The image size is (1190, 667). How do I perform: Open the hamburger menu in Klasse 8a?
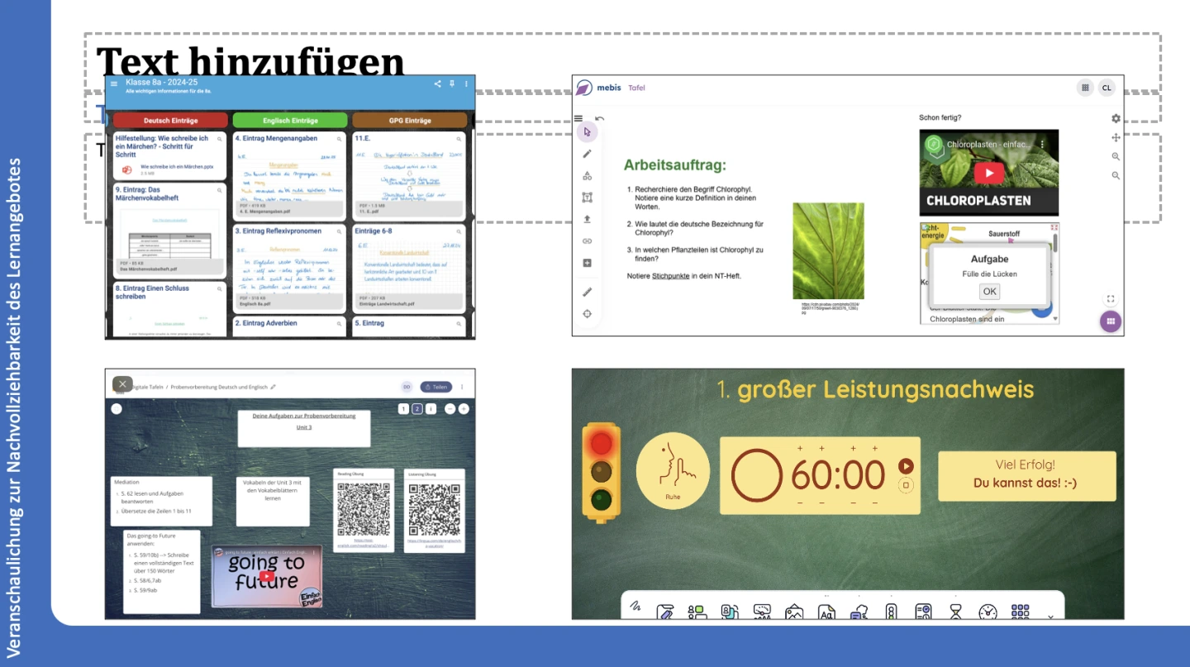pos(114,83)
